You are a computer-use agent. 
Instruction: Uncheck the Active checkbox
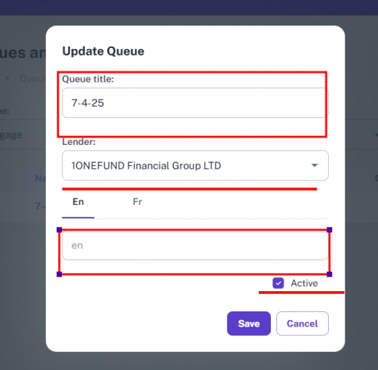278,284
